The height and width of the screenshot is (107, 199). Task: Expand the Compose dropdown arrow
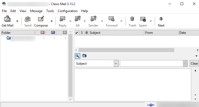point(51,21)
